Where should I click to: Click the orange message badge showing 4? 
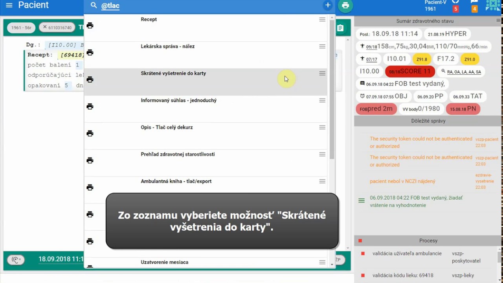coord(474,9)
